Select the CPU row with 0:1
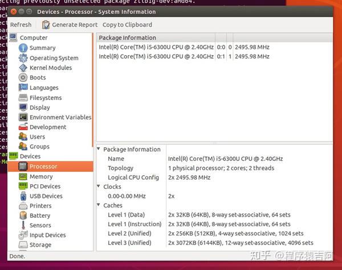 (x=215, y=57)
